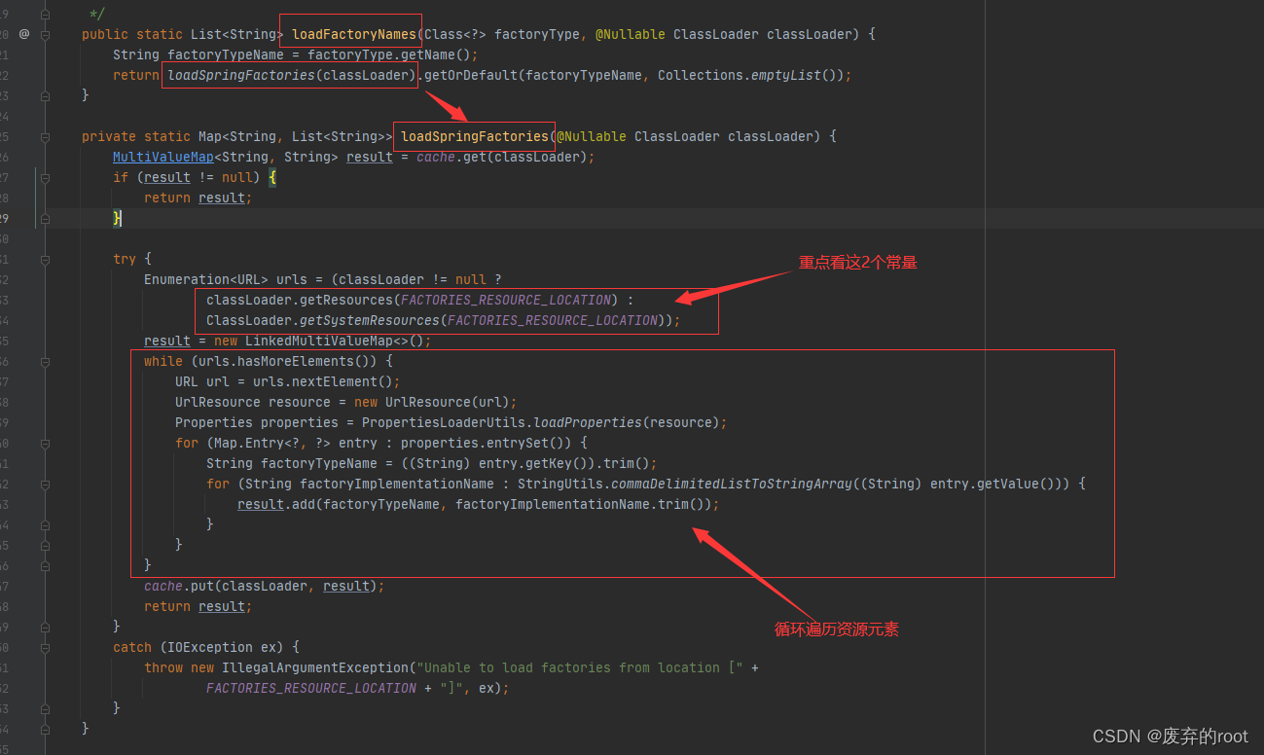Click the while keyword
The width and height of the screenshot is (1264, 755).
click(x=163, y=361)
